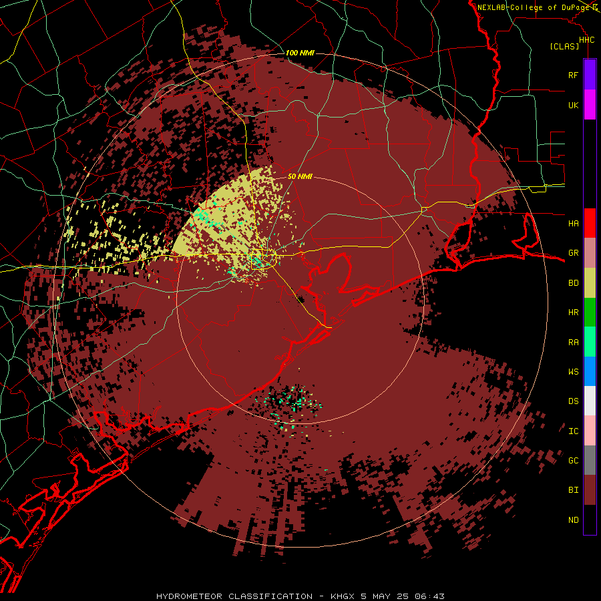Select the RA legend label text
This screenshot has width=601, height=601.
pos(573,342)
